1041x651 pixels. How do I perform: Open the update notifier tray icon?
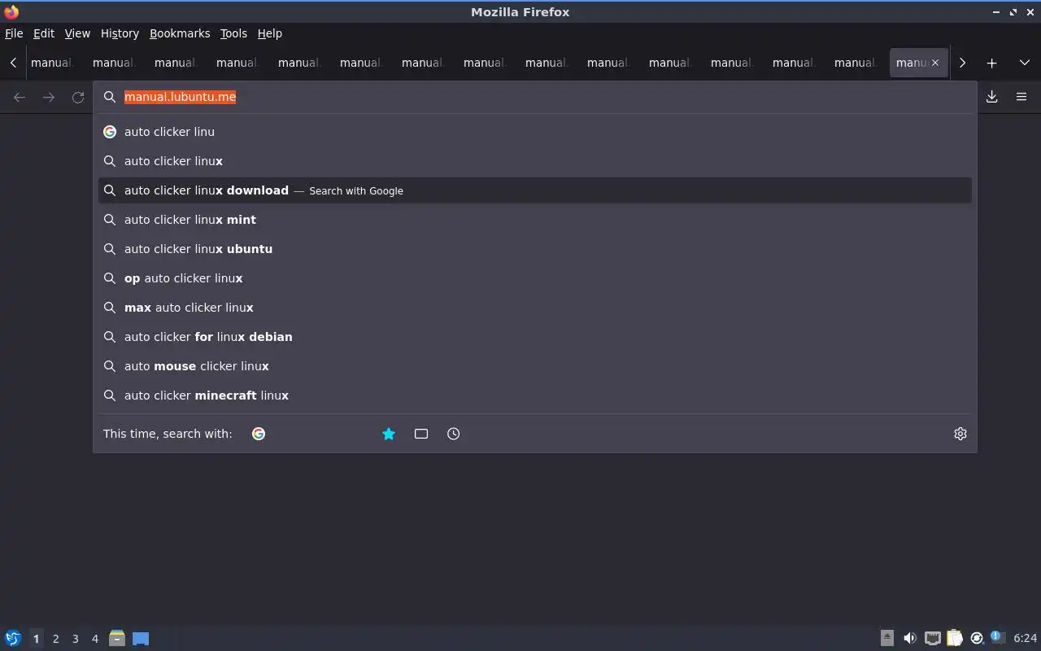tap(977, 638)
